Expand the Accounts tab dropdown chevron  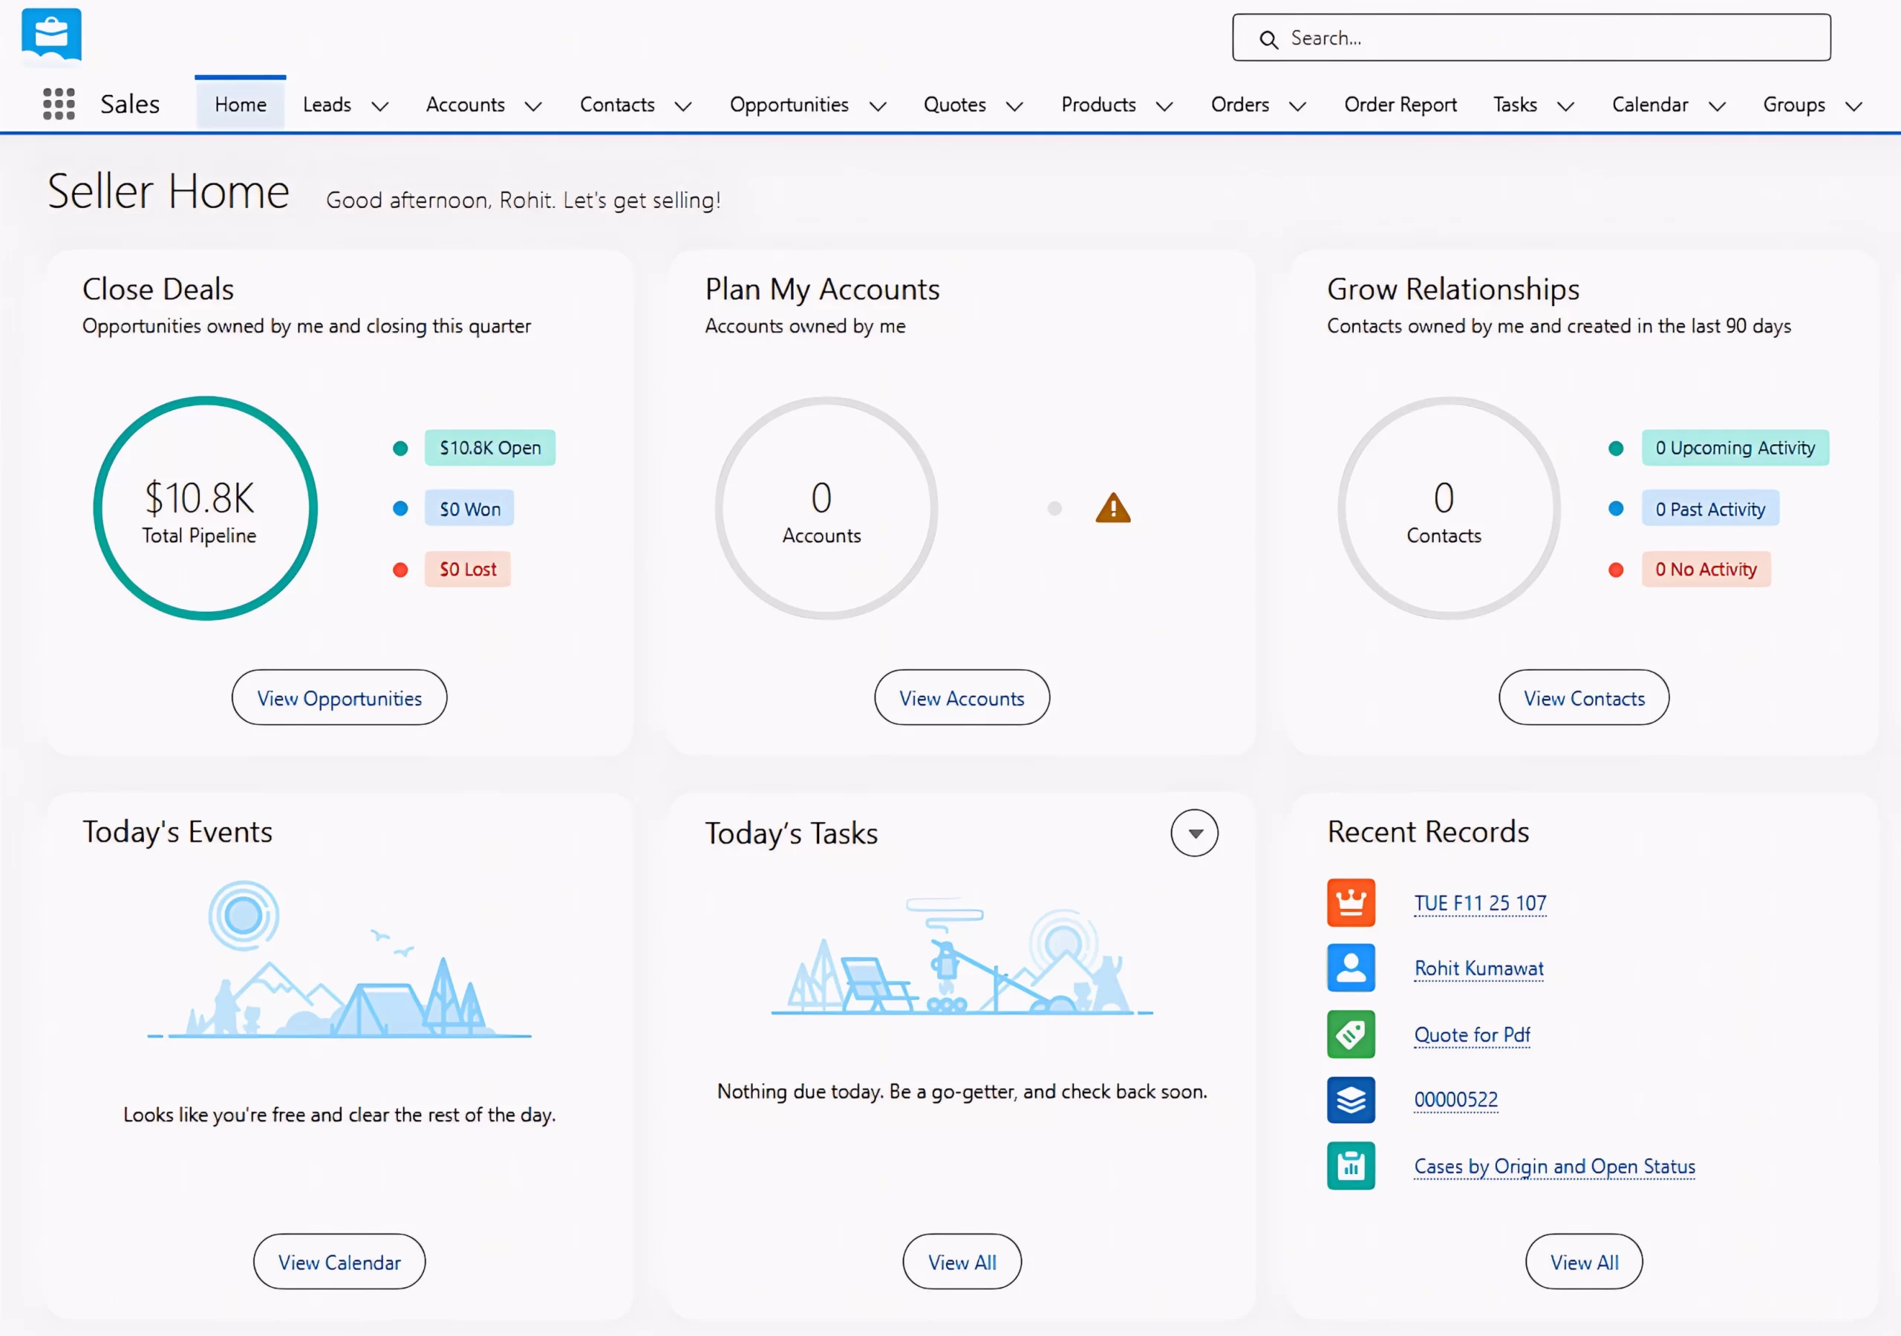click(x=534, y=106)
